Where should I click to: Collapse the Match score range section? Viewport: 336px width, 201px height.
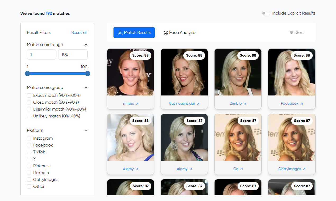tap(86, 45)
